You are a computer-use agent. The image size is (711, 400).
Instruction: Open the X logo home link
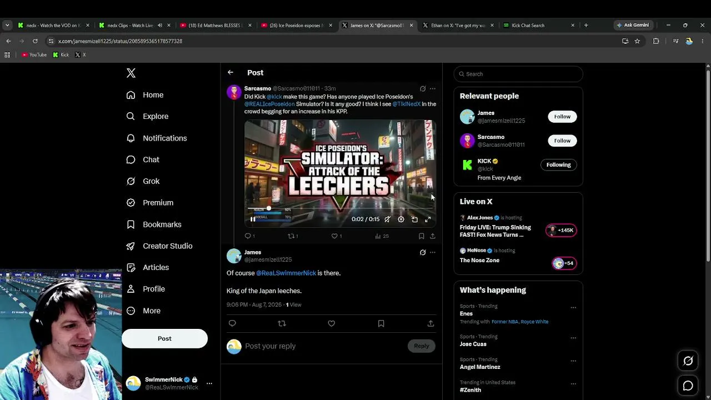pyautogui.click(x=131, y=73)
